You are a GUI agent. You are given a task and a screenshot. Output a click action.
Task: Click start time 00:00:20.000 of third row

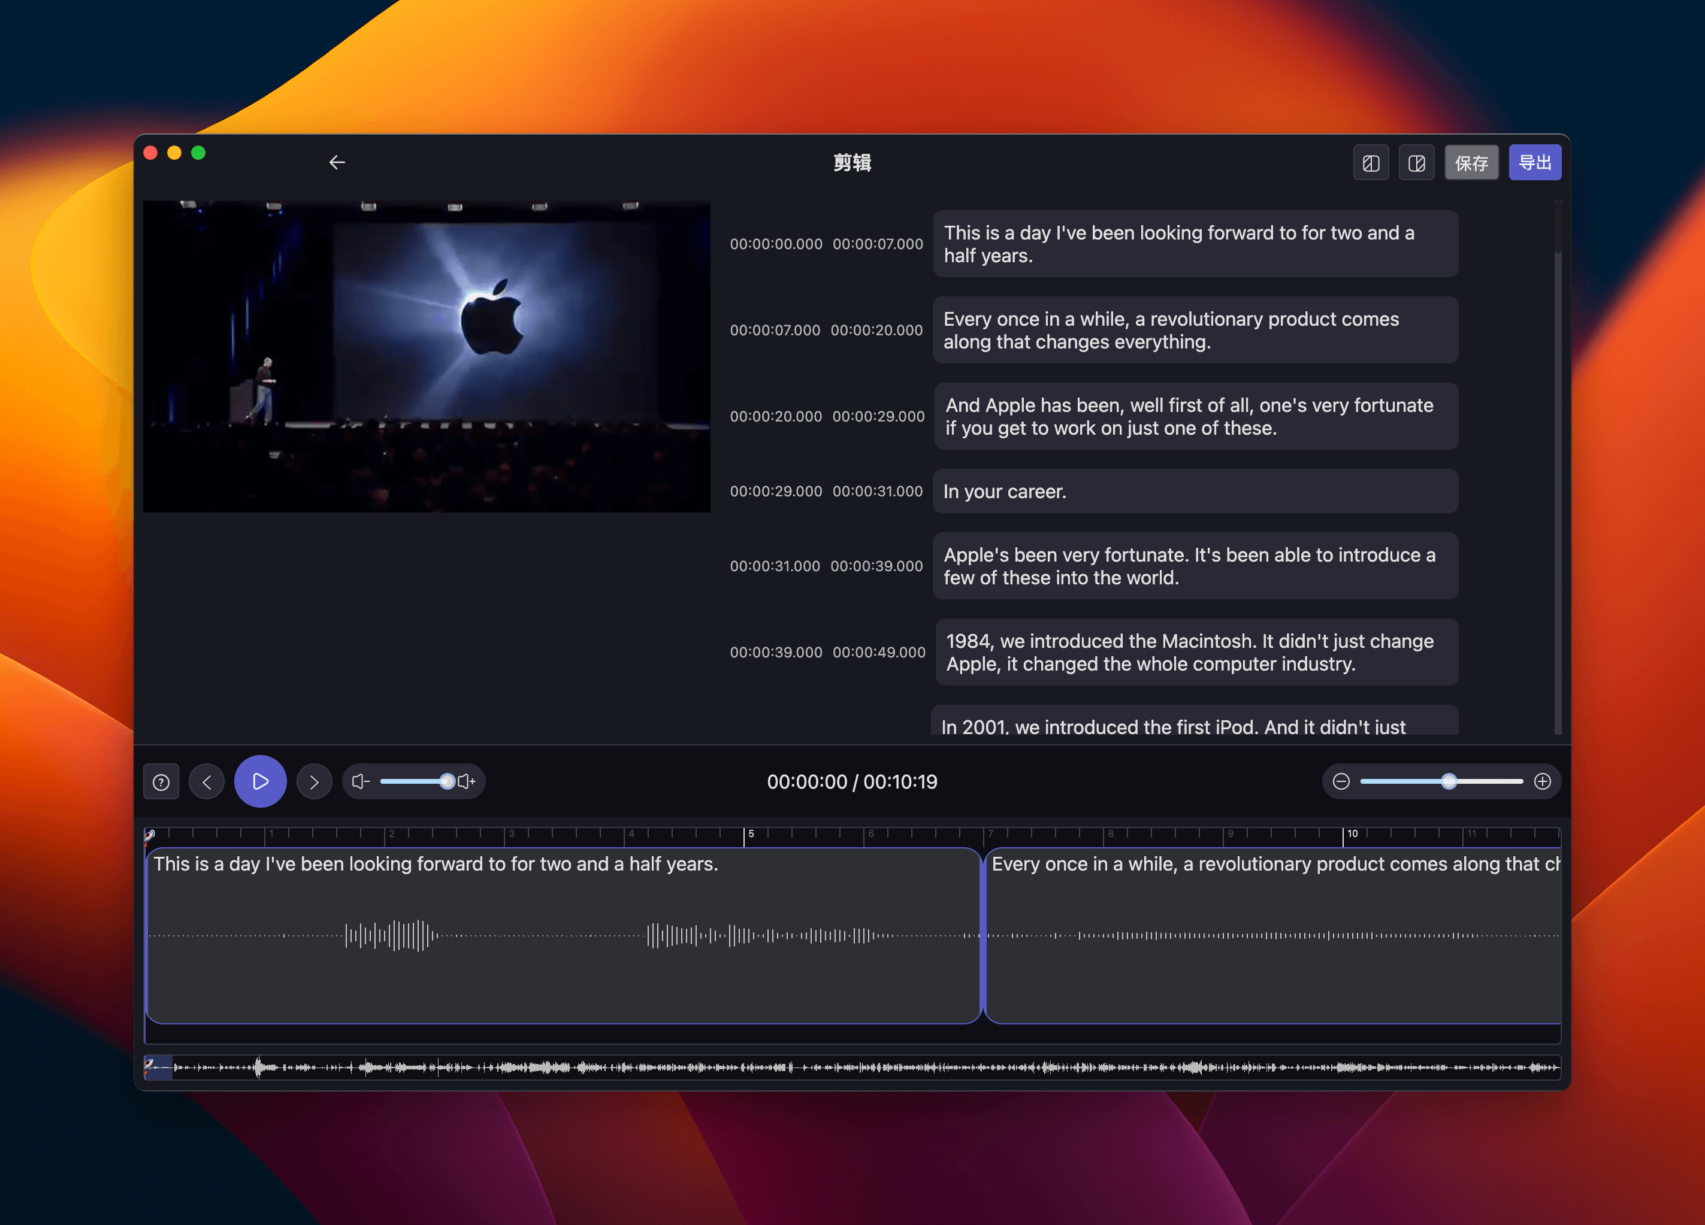(776, 417)
